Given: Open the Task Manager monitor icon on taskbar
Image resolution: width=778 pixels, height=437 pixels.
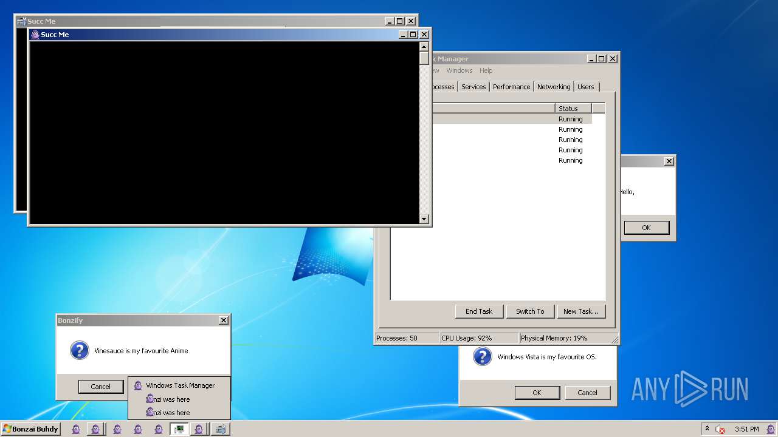Looking at the screenshot, I should [x=179, y=429].
